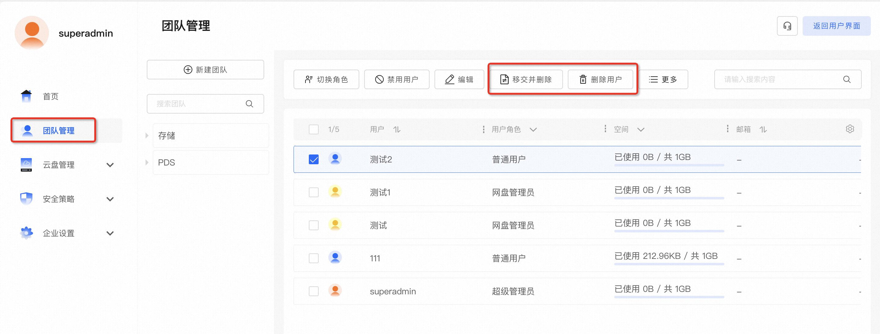
Task: Click the search magnifier in team search
Action: tap(250, 104)
